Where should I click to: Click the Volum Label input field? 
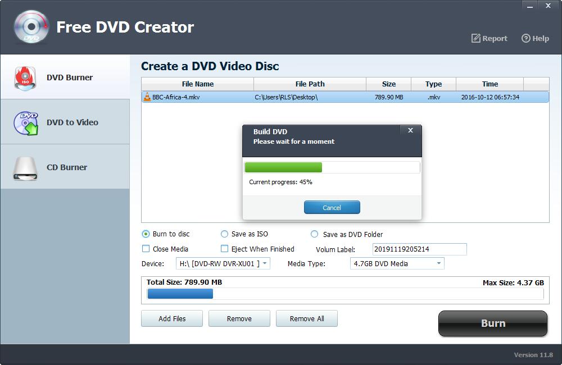pyautogui.click(x=420, y=249)
